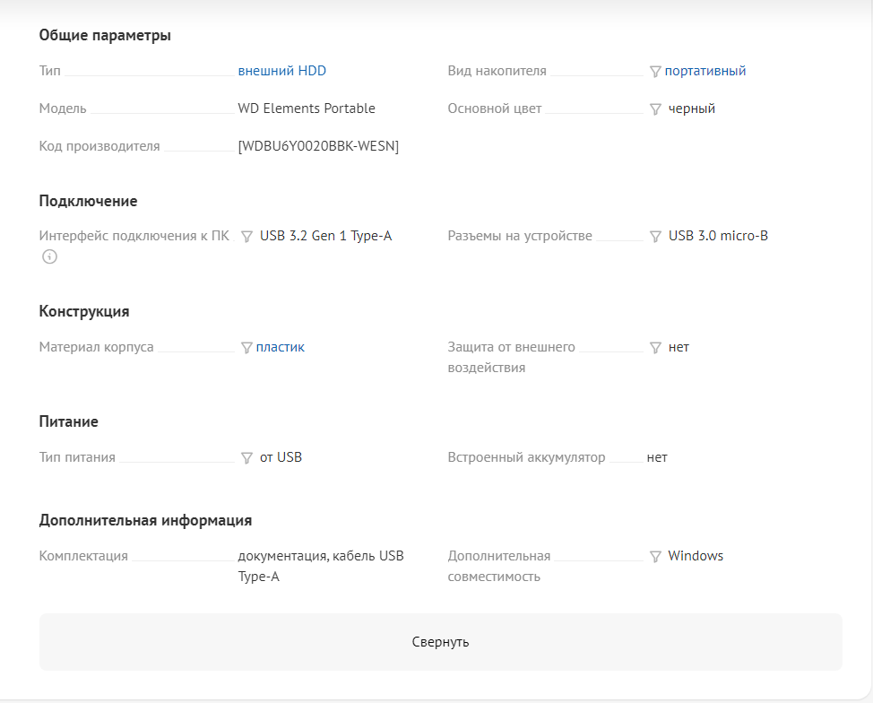Click the manufacturer code WDBU6Y0020BBK-WESN

click(318, 146)
